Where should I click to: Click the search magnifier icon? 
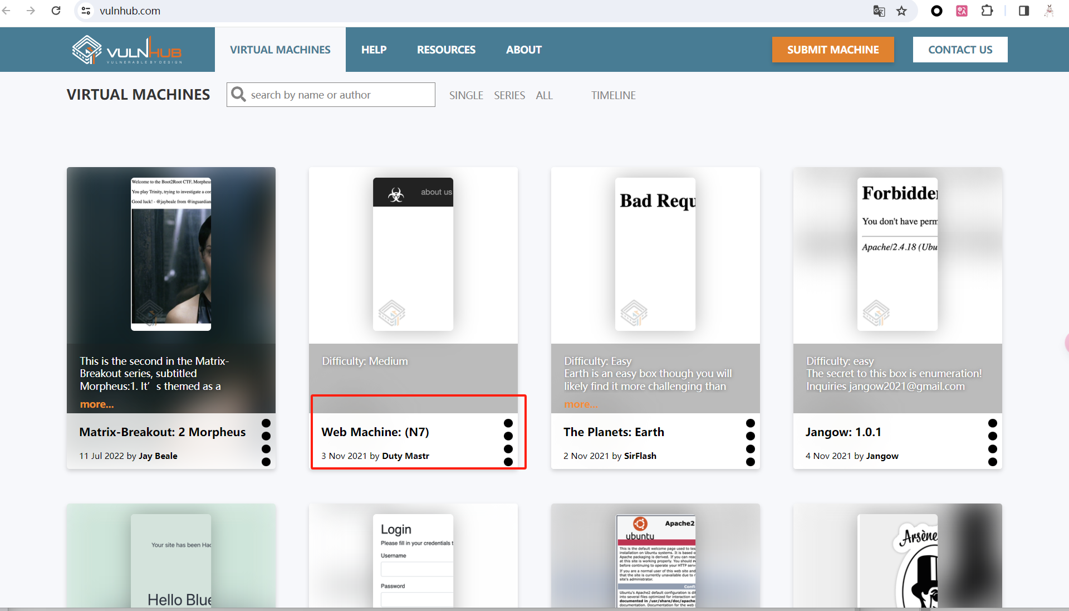[x=238, y=94]
